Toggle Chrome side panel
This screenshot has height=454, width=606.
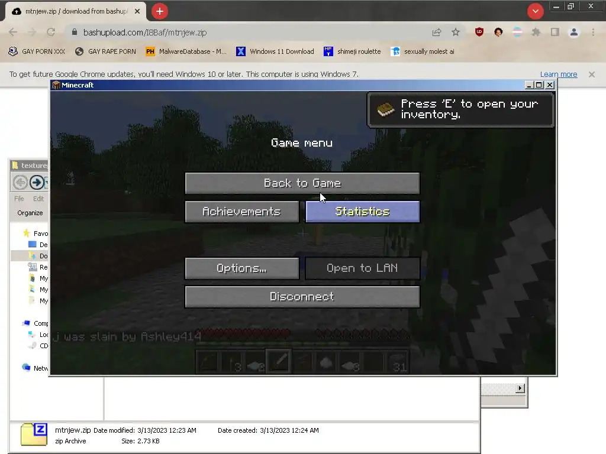click(x=555, y=32)
